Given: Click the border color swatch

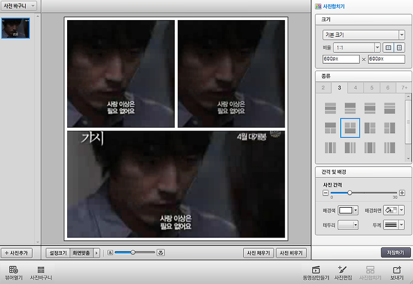Looking at the screenshot, I should tap(345, 225).
